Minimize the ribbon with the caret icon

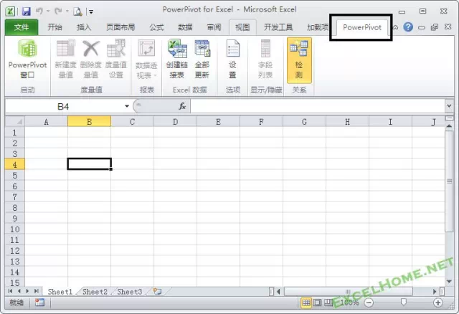[x=395, y=27]
